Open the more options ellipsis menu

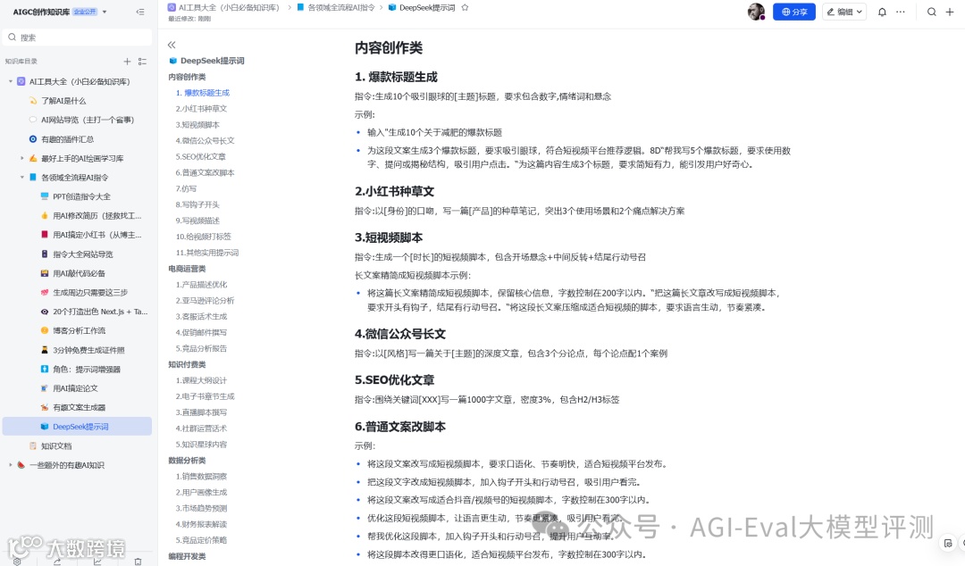coord(901,12)
